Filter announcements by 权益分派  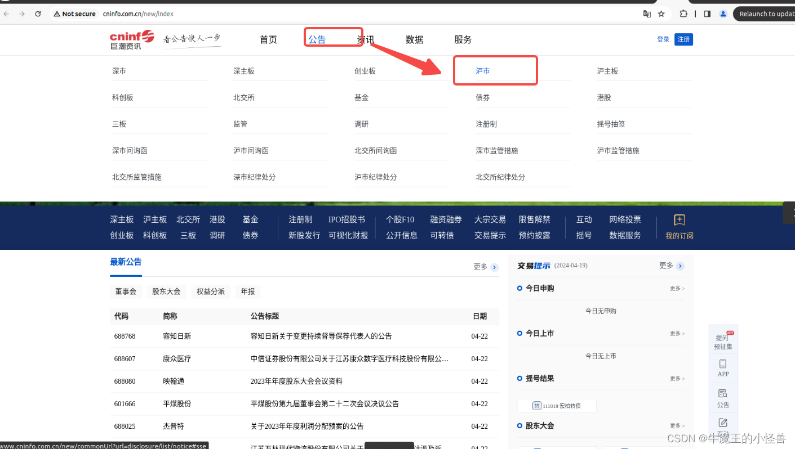pos(211,291)
